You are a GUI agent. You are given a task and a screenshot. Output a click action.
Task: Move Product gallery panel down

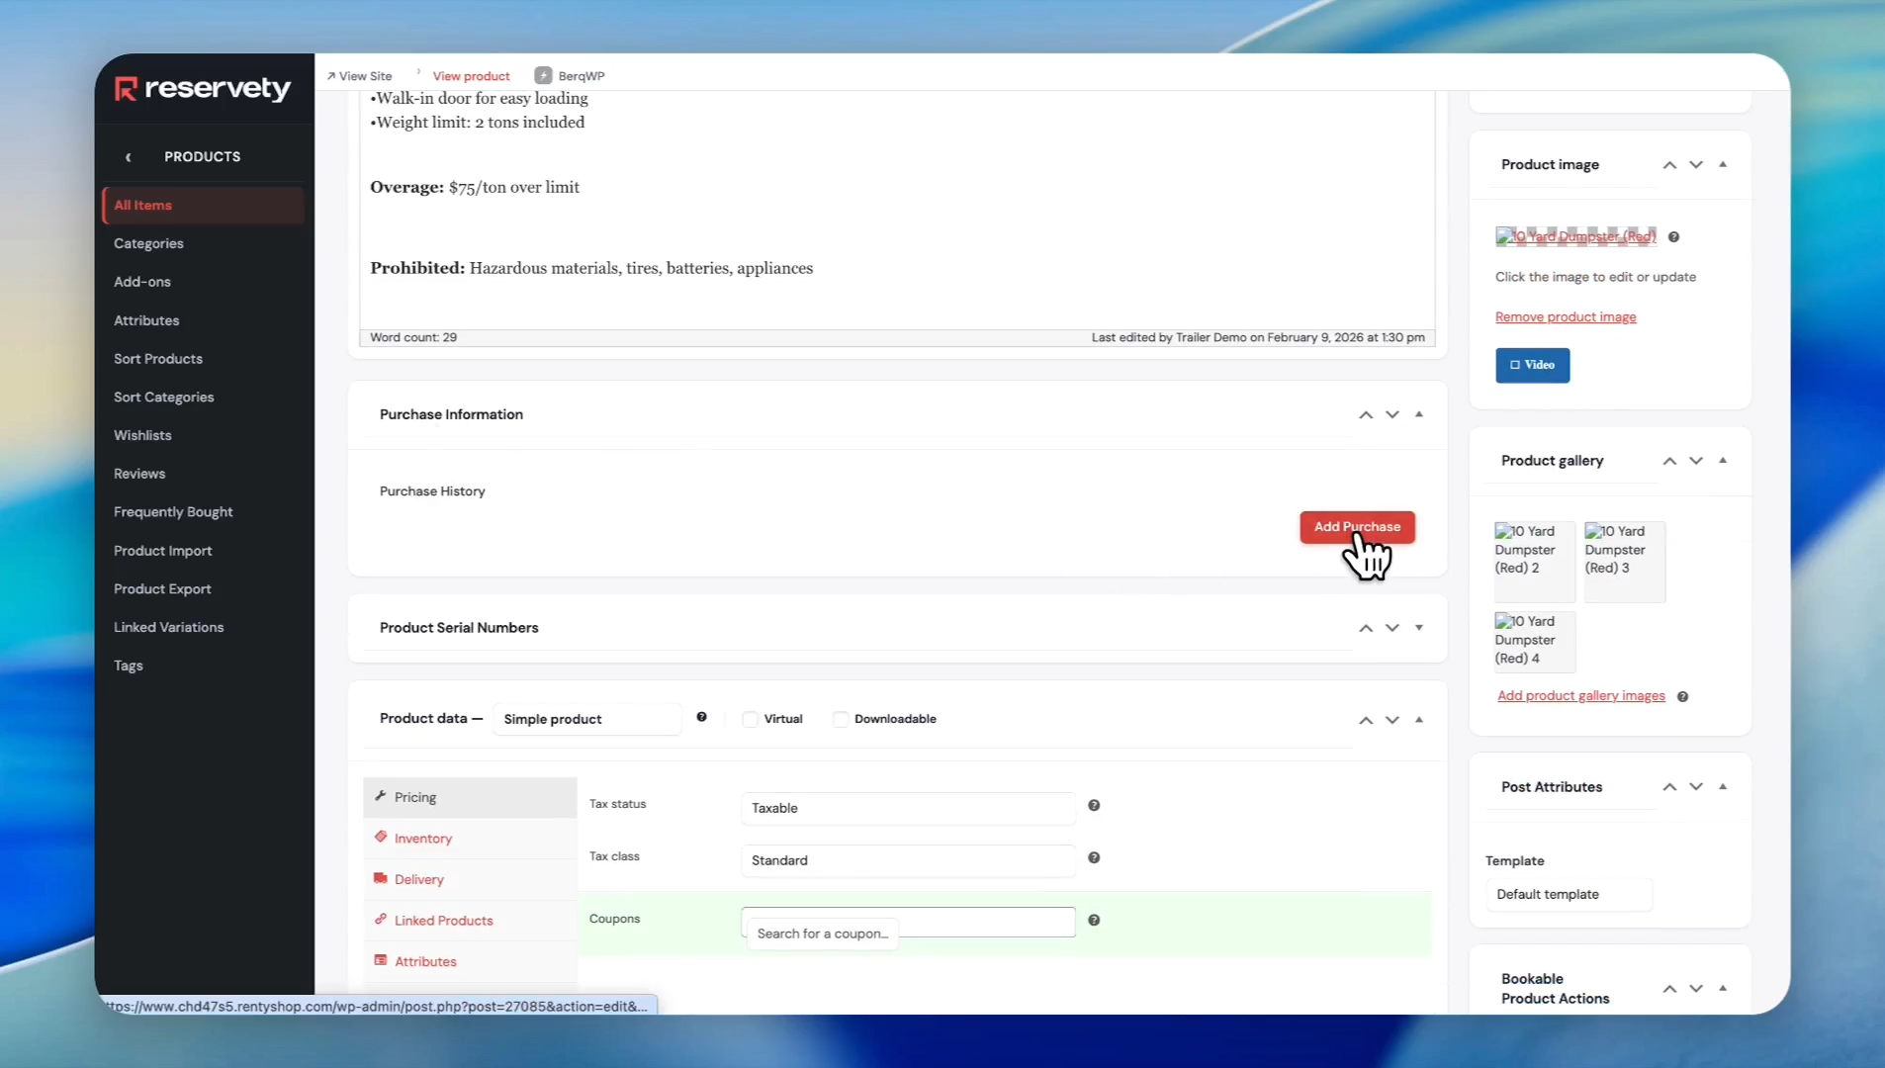click(x=1696, y=461)
